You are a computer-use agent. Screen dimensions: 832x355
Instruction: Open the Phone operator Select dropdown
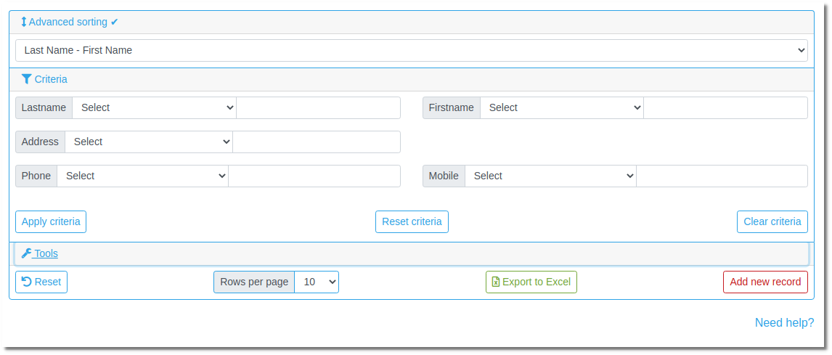pos(143,176)
